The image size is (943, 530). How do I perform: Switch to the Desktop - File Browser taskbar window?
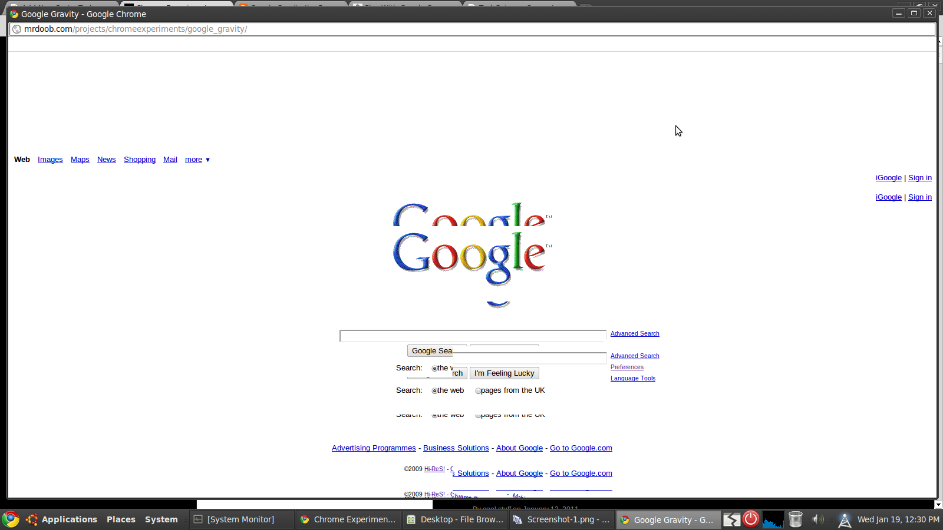click(454, 519)
